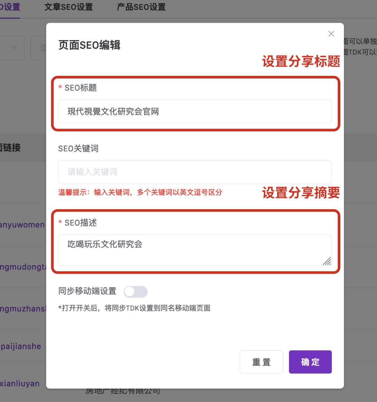Viewport: 377px width, 402px height.
Task: Open the paijianshe page link
Action: coord(20,346)
